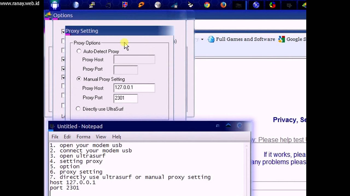
Task: Open the round blue icon after Firefox
Action: pos(256,5)
